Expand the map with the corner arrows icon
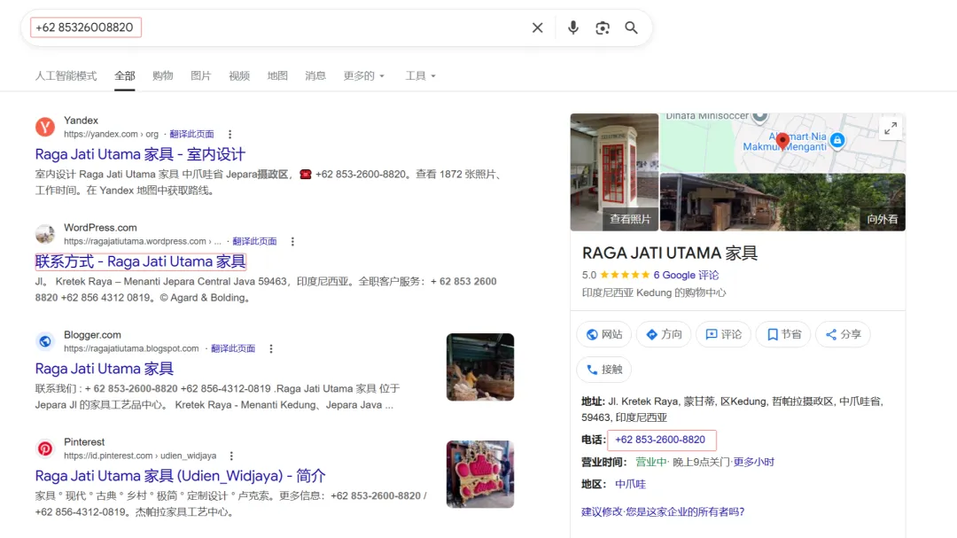This screenshot has width=957, height=538. point(891,128)
